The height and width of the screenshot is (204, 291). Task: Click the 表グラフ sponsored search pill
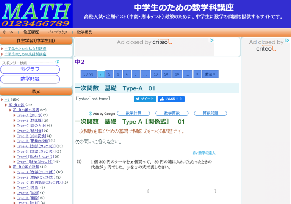30,69
